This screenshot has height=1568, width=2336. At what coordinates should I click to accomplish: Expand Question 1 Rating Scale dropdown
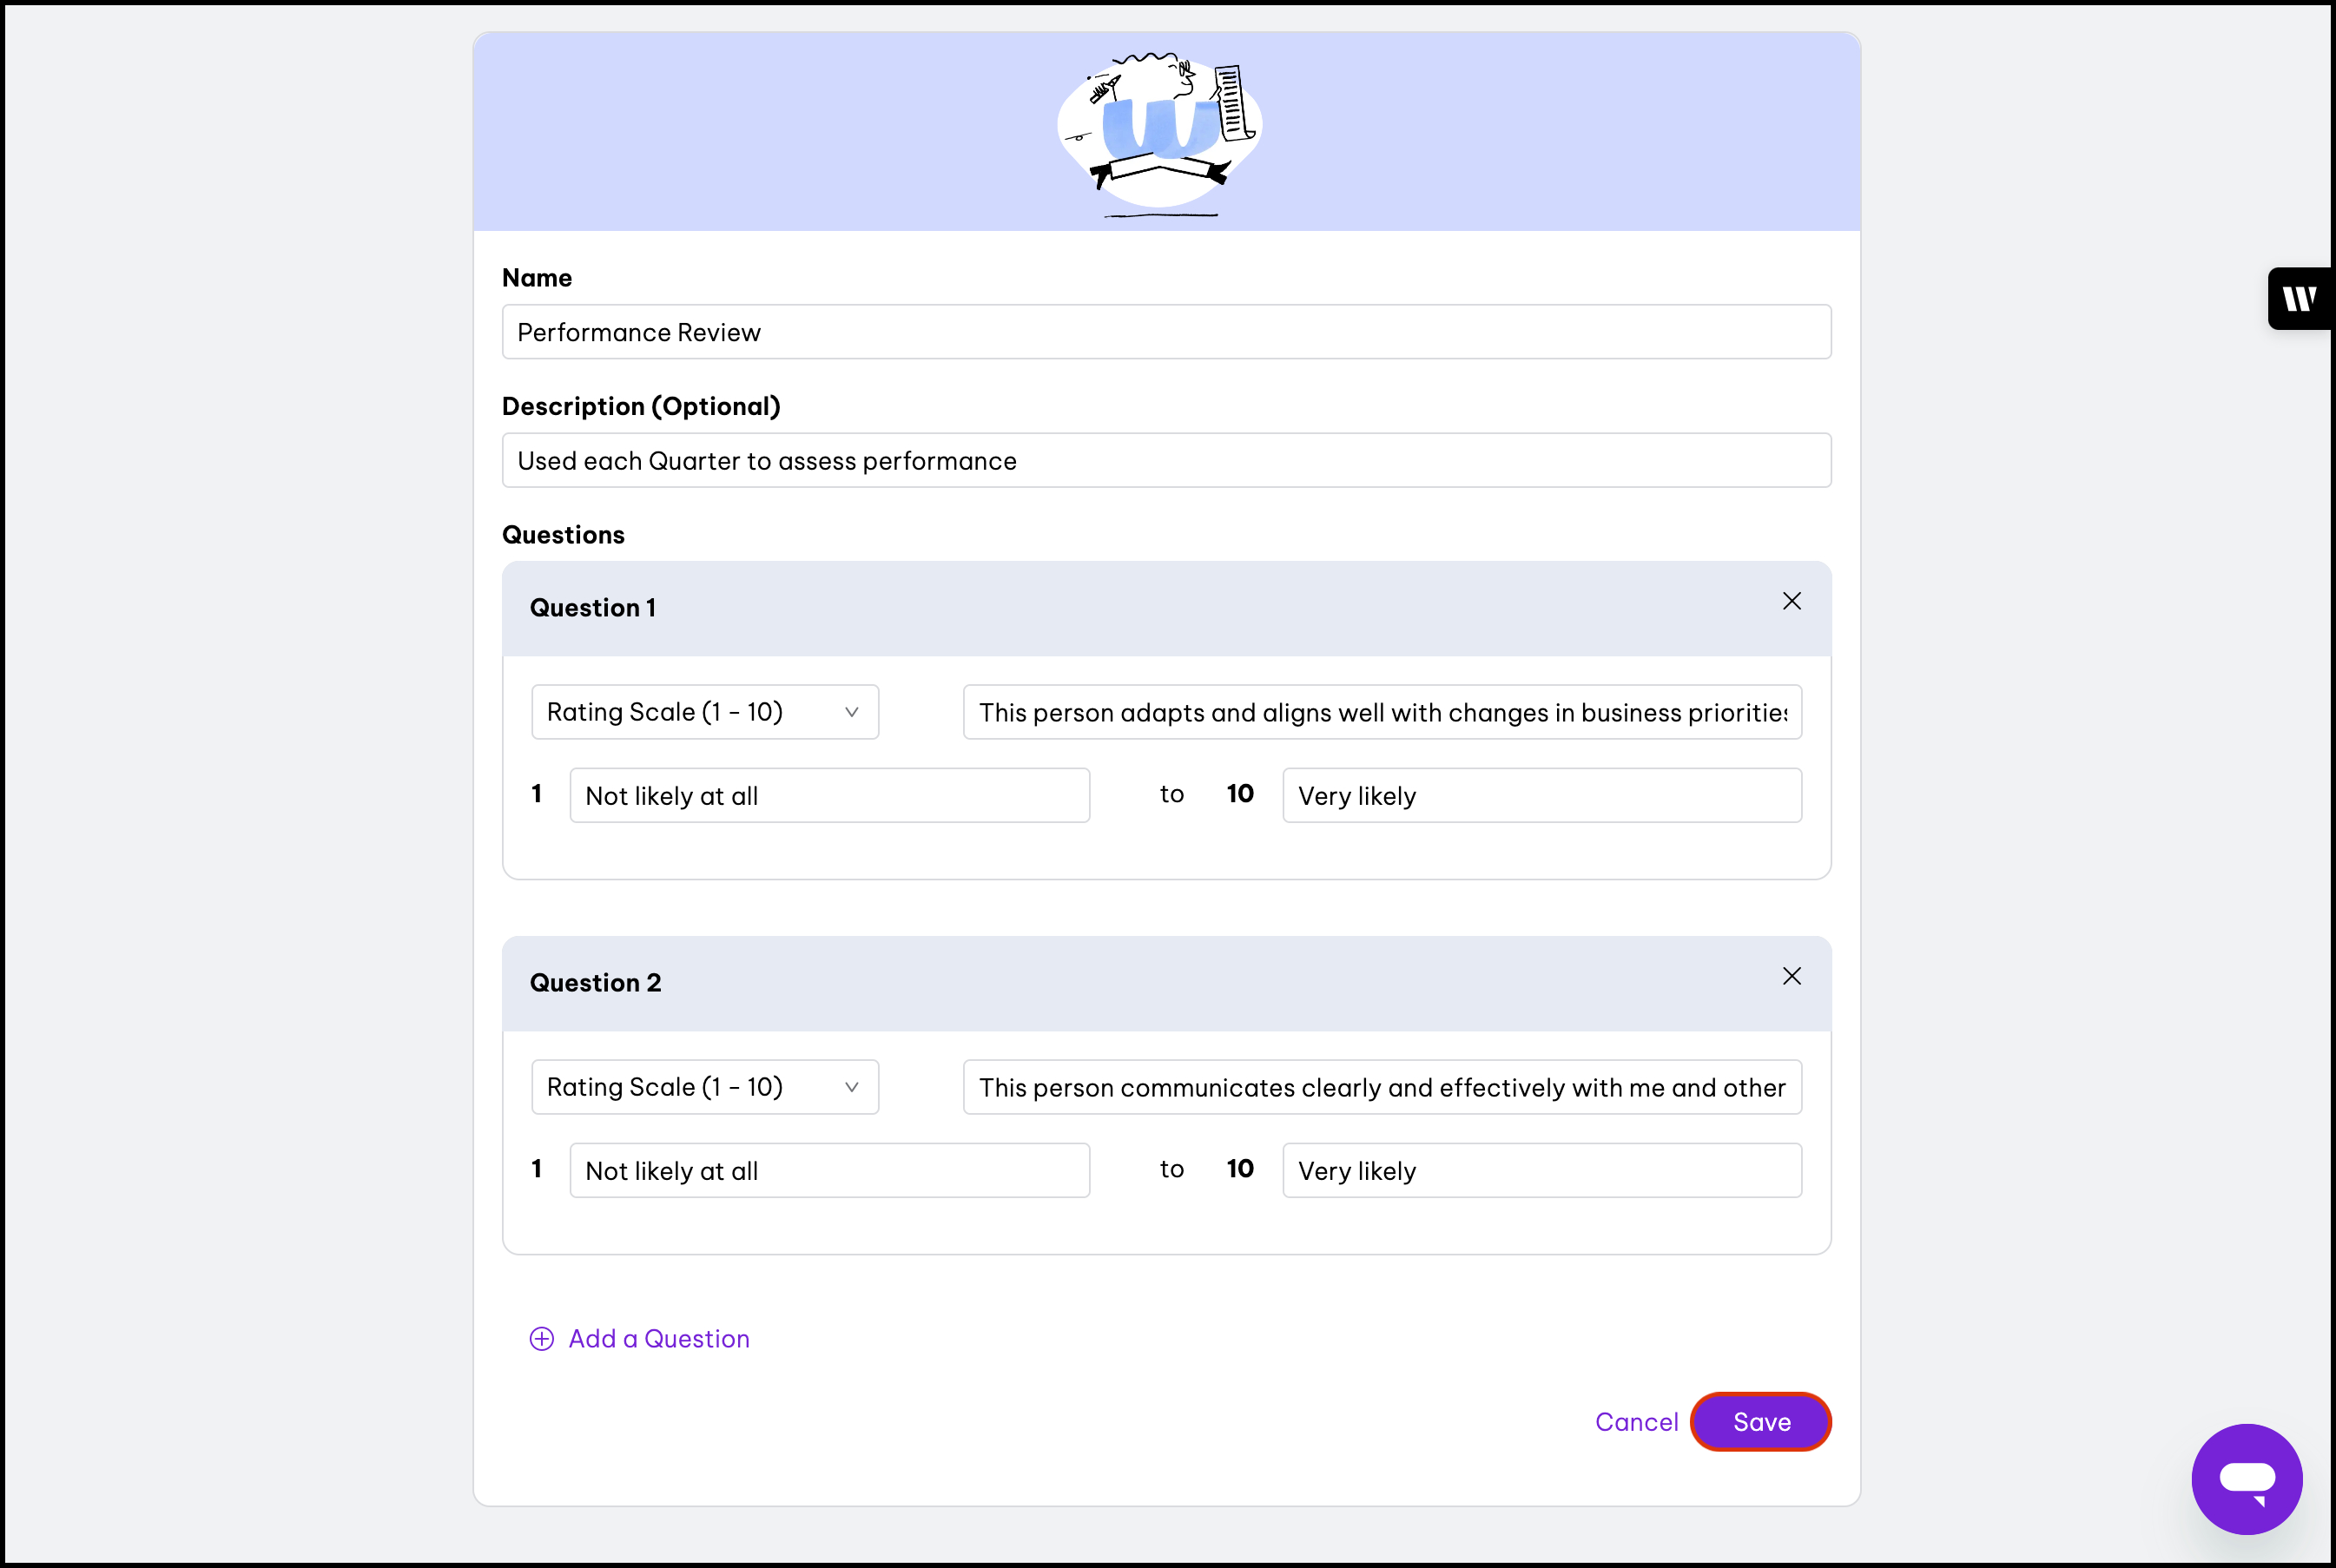(x=704, y=712)
